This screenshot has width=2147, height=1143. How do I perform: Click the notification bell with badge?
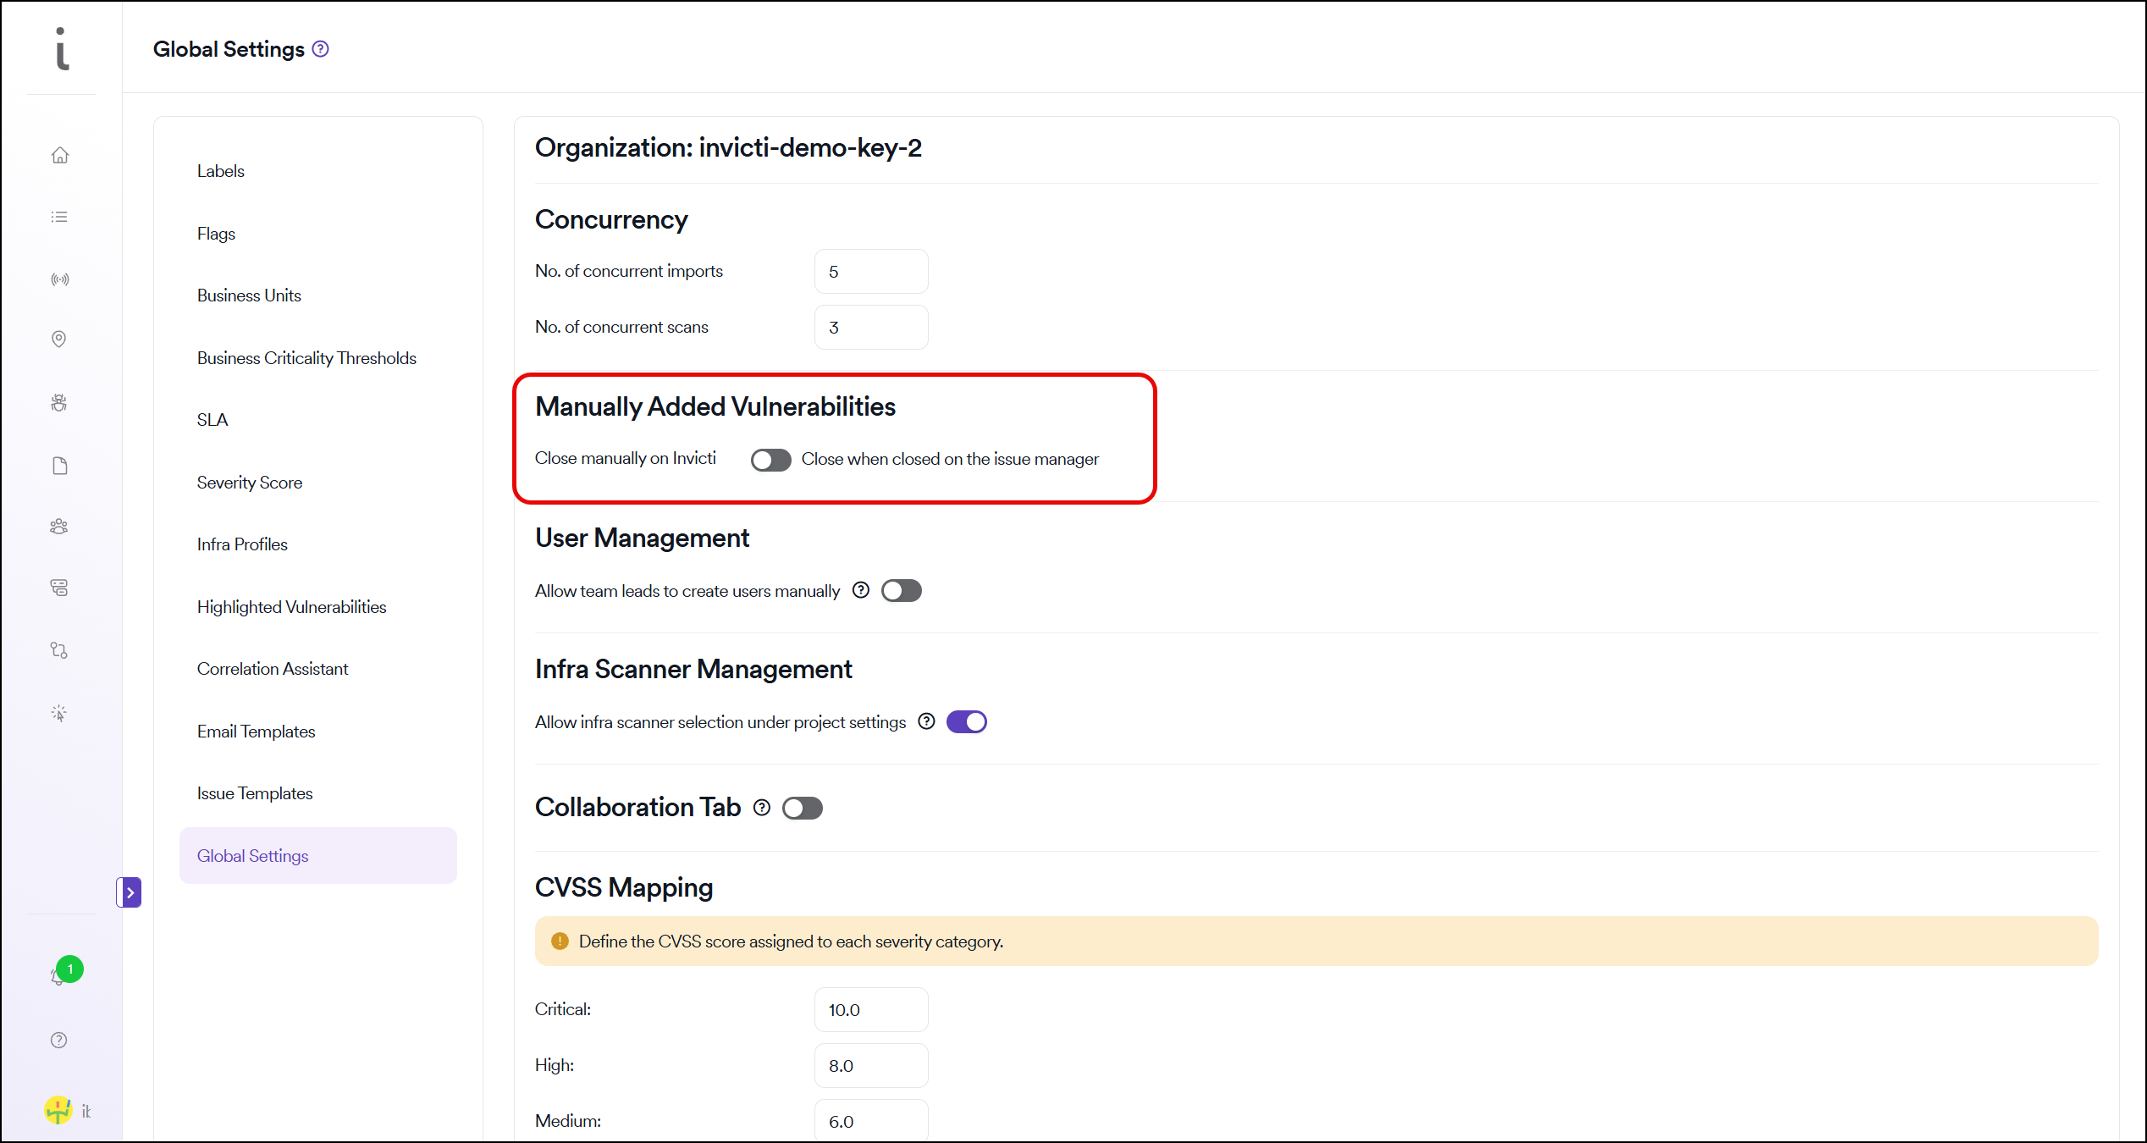click(x=59, y=975)
